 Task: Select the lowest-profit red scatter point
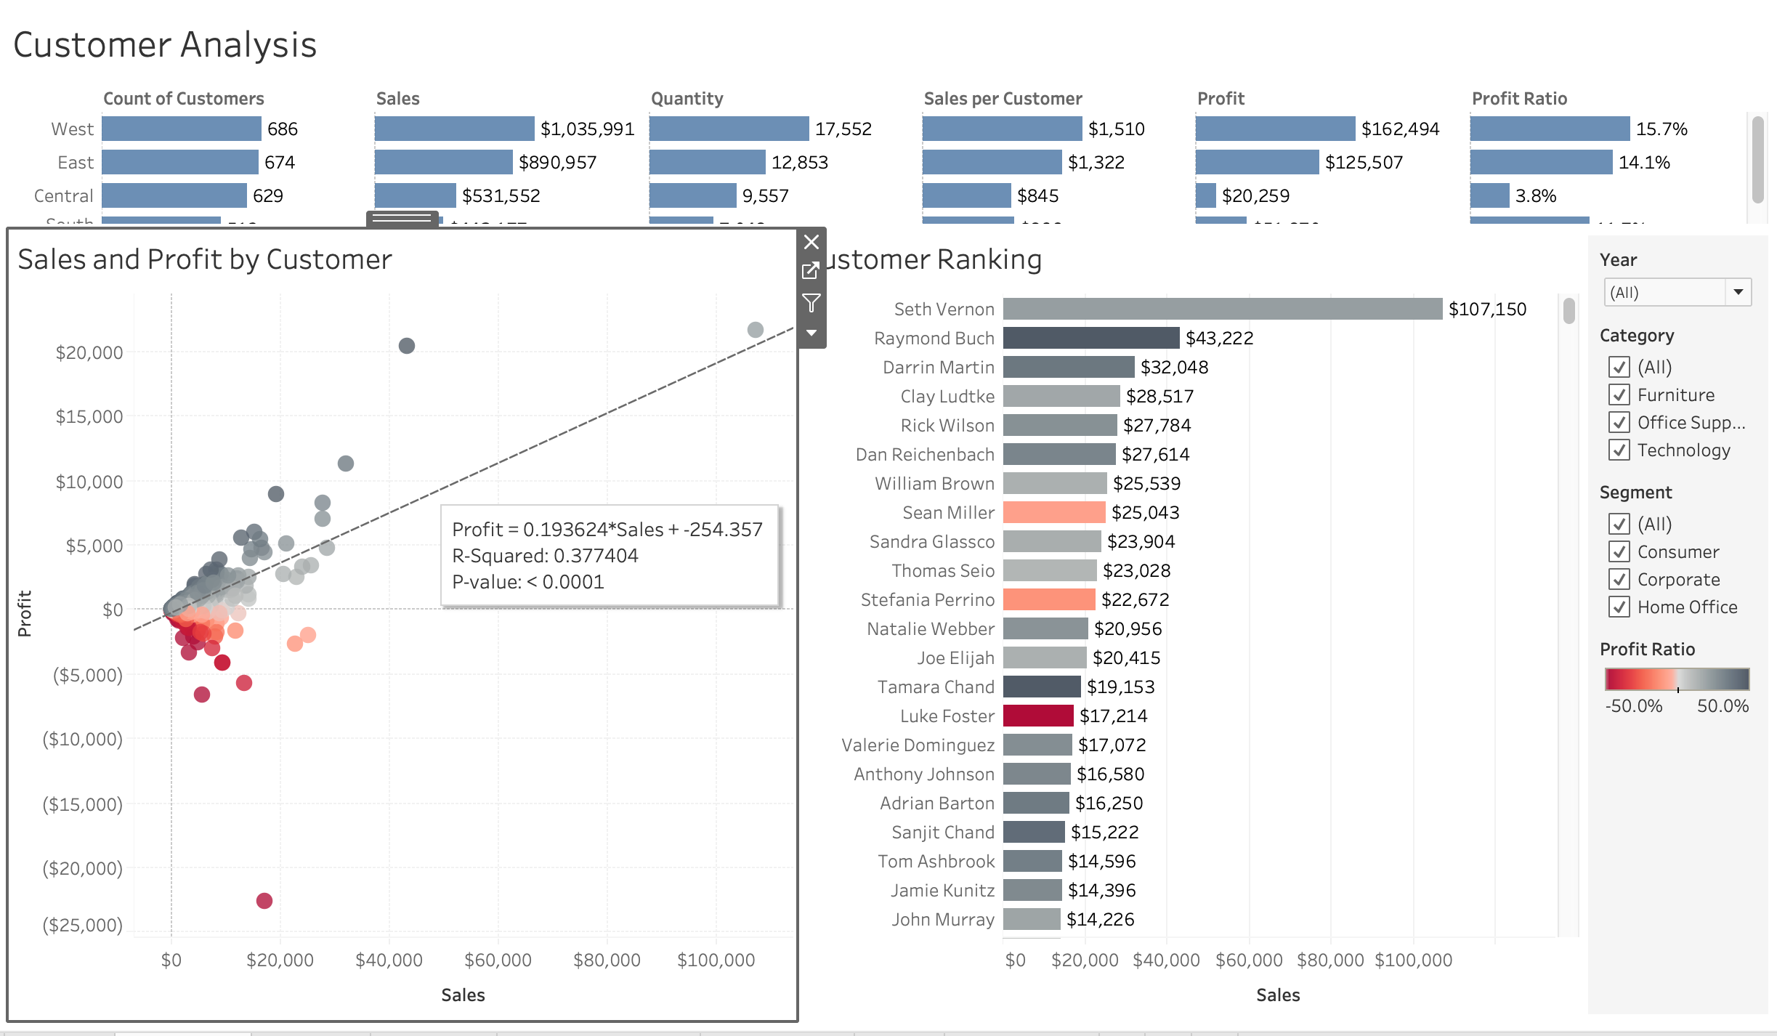[x=264, y=901]
